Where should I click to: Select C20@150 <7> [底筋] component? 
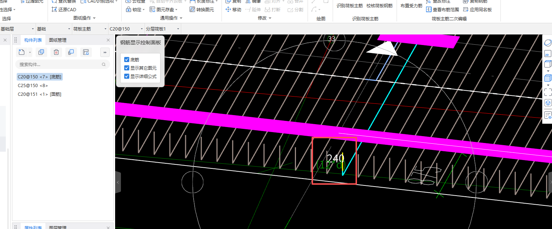[x=40, y=77]
